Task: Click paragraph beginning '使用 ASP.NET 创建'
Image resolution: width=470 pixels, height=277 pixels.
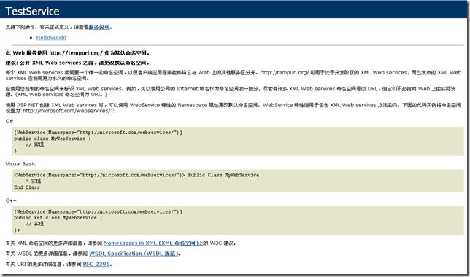Action: pyautogui.click(x=233, y=108)
